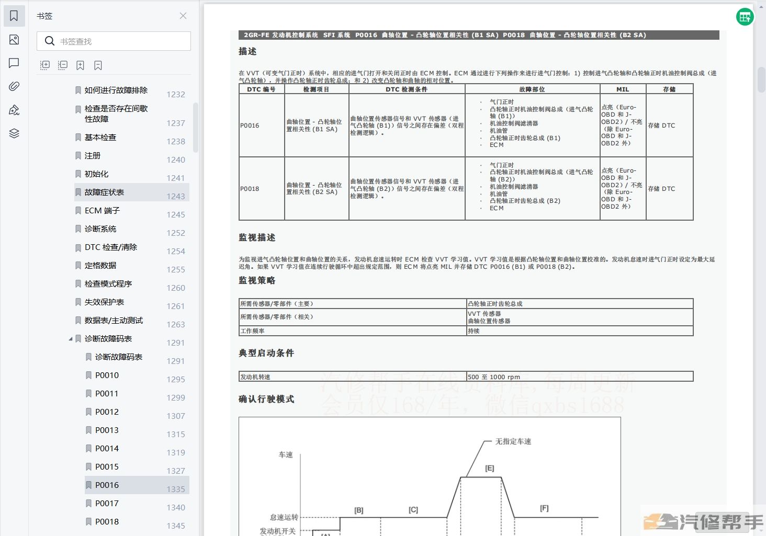This screenshot has height=536, width=766.
Task: Click the document vertical scrollbar thumb
Action: [x=761, y=79]
